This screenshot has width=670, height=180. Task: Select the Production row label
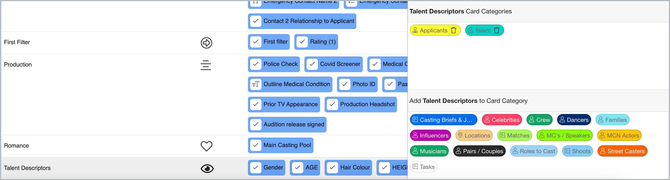tap(18, 65)
